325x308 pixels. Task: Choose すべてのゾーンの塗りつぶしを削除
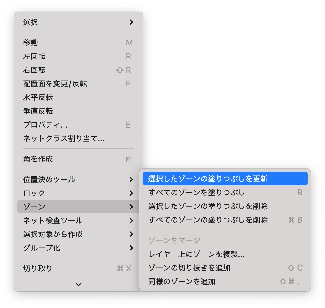pos(225,220)
